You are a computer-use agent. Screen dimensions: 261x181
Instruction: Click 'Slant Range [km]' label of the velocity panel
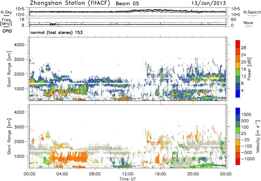pos(9,136)
